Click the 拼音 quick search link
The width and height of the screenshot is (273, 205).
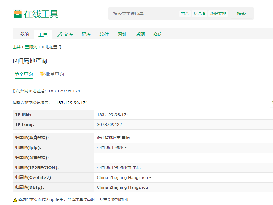(185, 14)
